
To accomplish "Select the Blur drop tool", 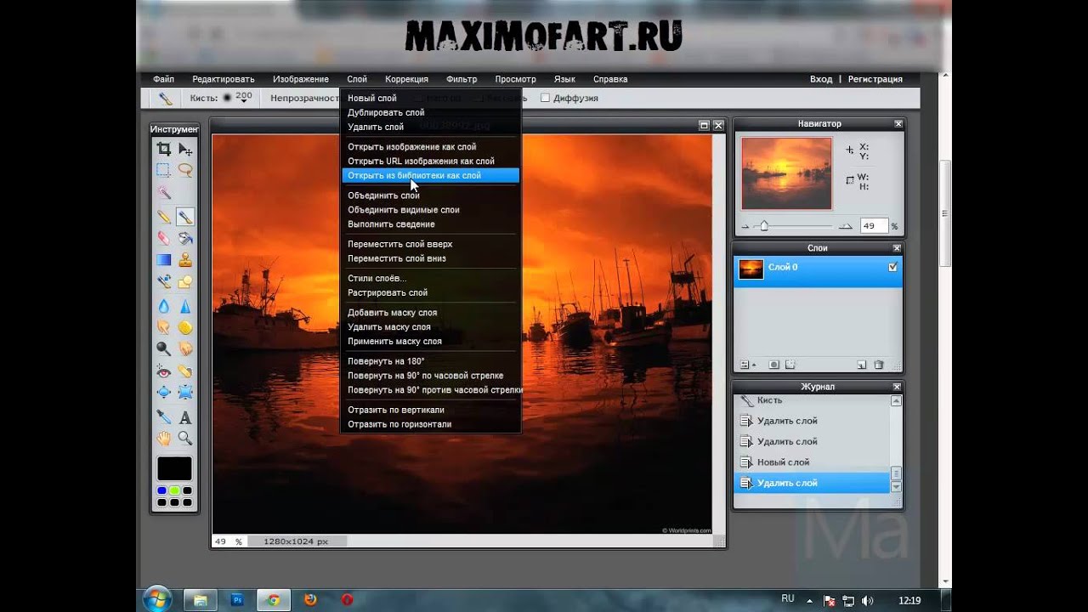I will click(x=164, y=305).
